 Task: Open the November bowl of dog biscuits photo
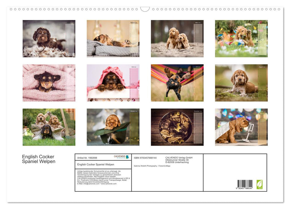coord(177,127)
